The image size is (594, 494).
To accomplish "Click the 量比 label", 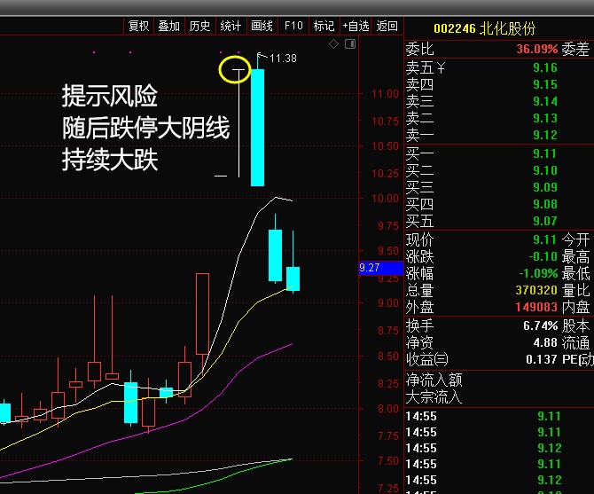I will click(x=575, y=291).
